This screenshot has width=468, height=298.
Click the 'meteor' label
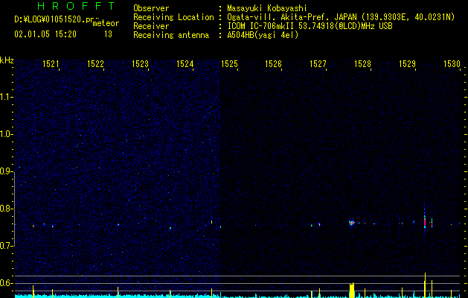coord(106,23)
